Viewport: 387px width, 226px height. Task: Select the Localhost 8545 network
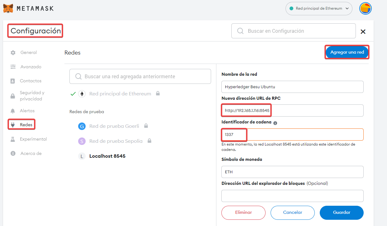pyautogui.click(x=107, y=156)
